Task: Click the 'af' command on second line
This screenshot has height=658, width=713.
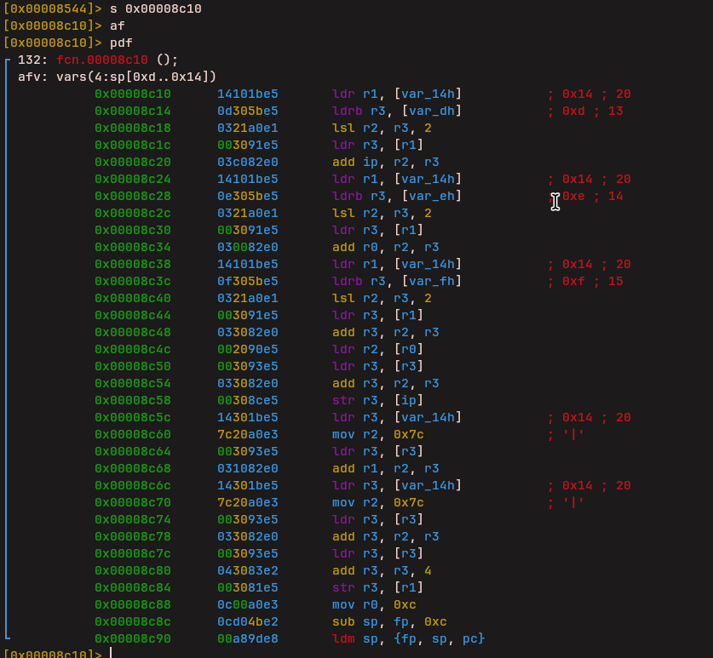Action: click(x=118, y=26)
